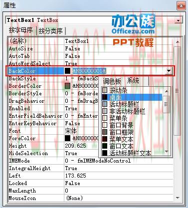Choose 桌面 system color
Image resolution: width=188 pixels, height=208 pixels.
coord(132,97)
